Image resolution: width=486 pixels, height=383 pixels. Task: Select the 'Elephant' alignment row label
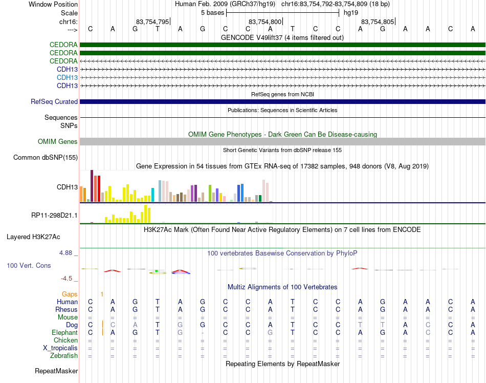click(64, 332)
